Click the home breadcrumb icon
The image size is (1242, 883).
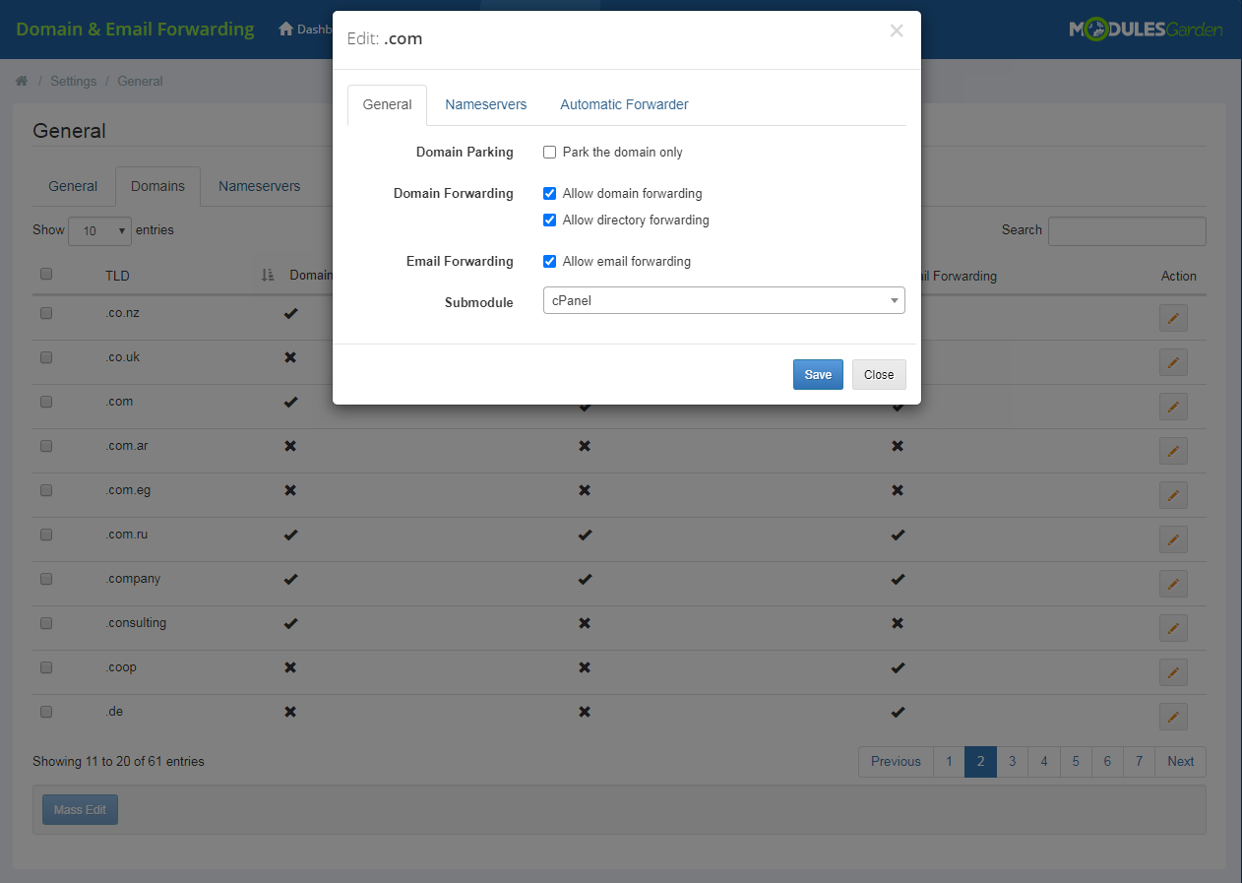pyautogui.click(x=21, y=81)
